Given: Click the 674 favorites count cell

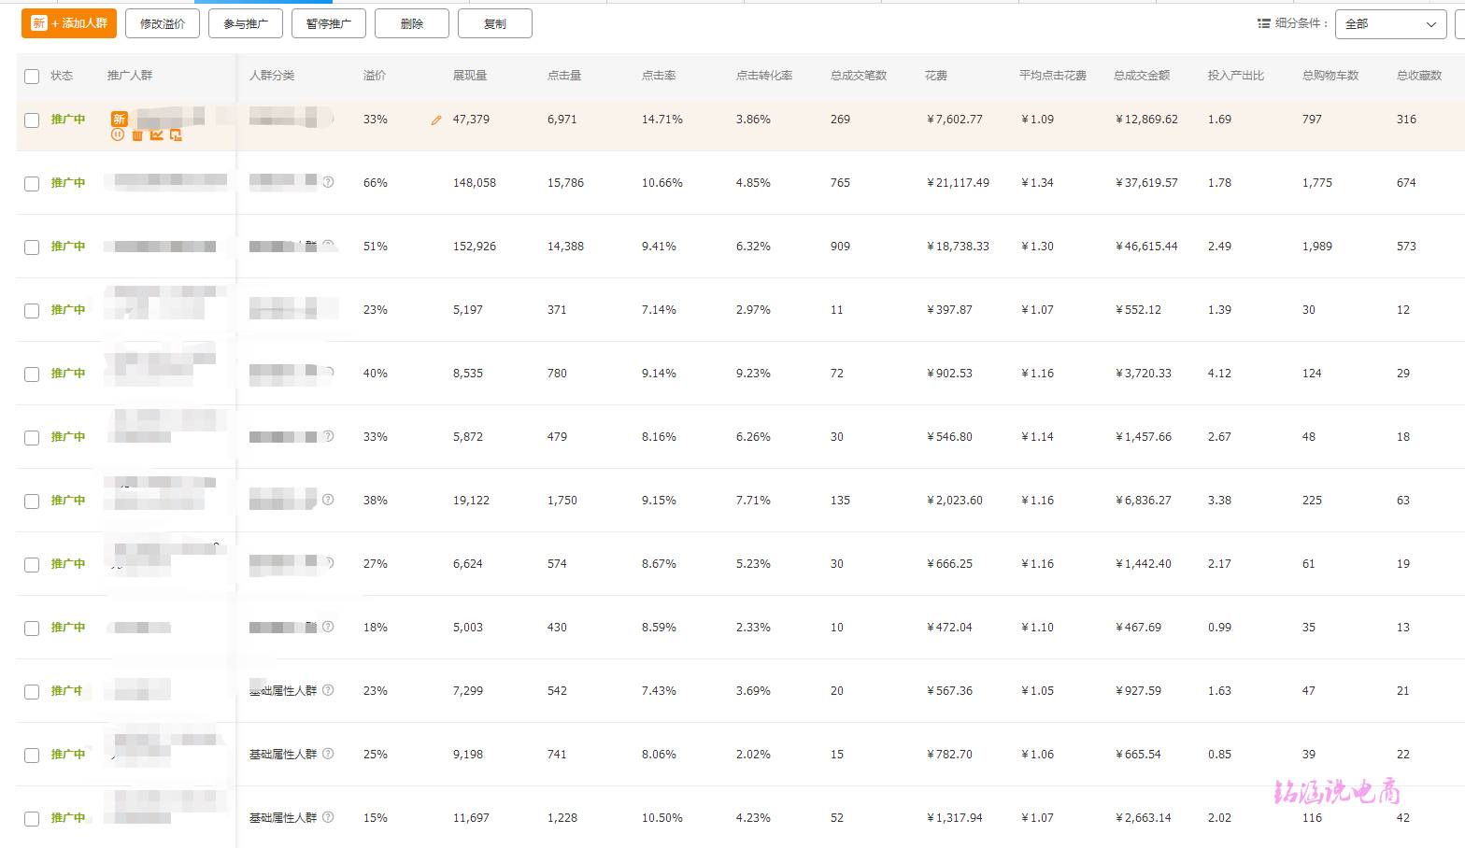Looking at the screenshot, I should coord(1406,183).
